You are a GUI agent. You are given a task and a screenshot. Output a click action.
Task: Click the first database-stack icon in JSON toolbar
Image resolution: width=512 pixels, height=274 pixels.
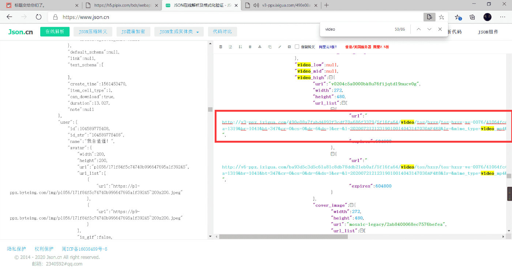point(221,47)
